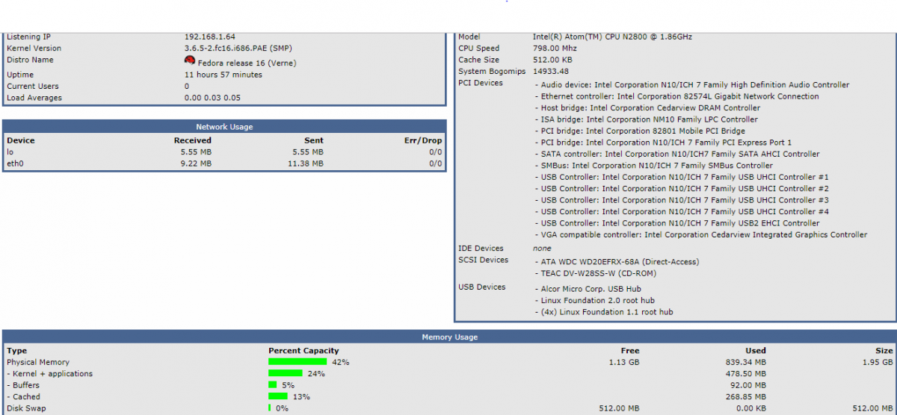897x415 pixels.
Task: Select the eth0 device row name
Action: click(x=16, y=163)
